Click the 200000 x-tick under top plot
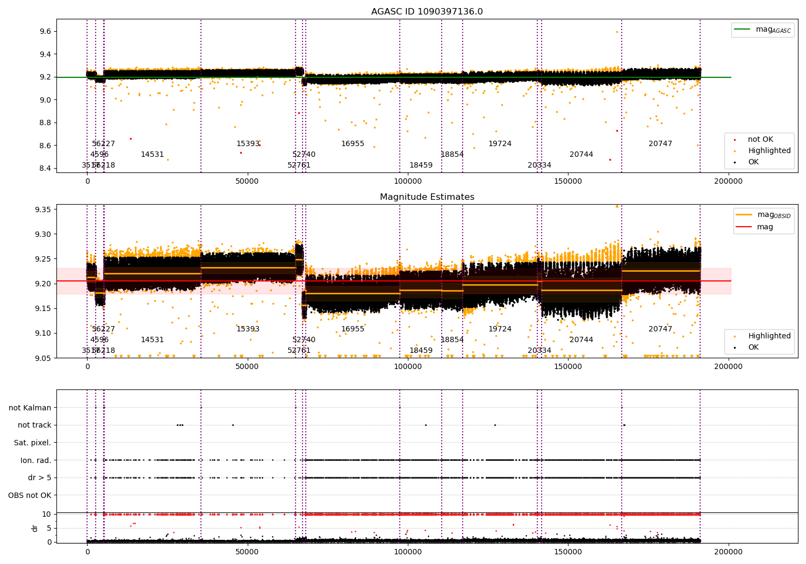Image resolution: width=806 pixels, height=564 pixels. pos(729,182)
